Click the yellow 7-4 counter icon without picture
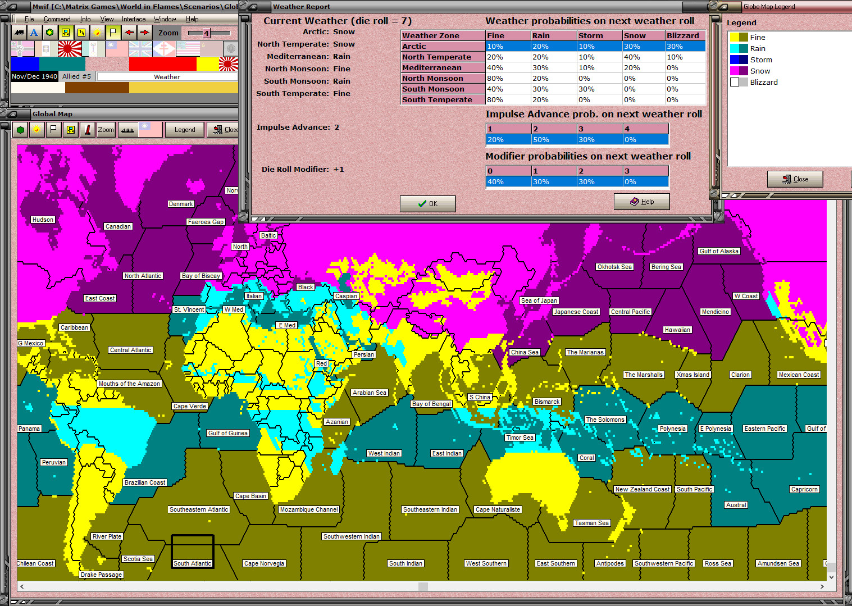 (x=81, y=33)
